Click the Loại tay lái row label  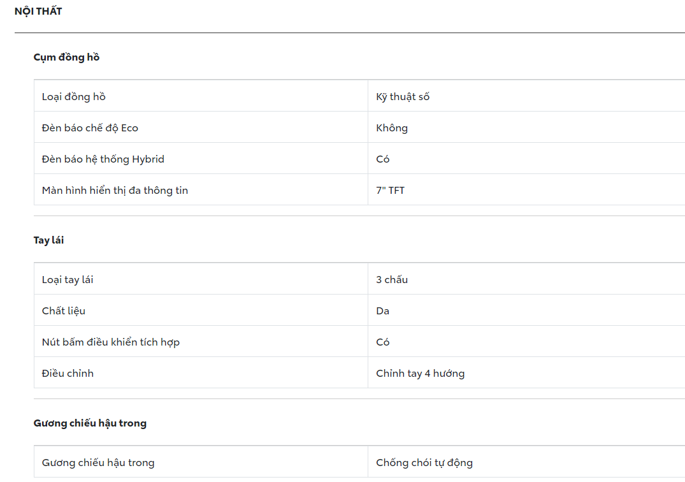coord(68,280)
